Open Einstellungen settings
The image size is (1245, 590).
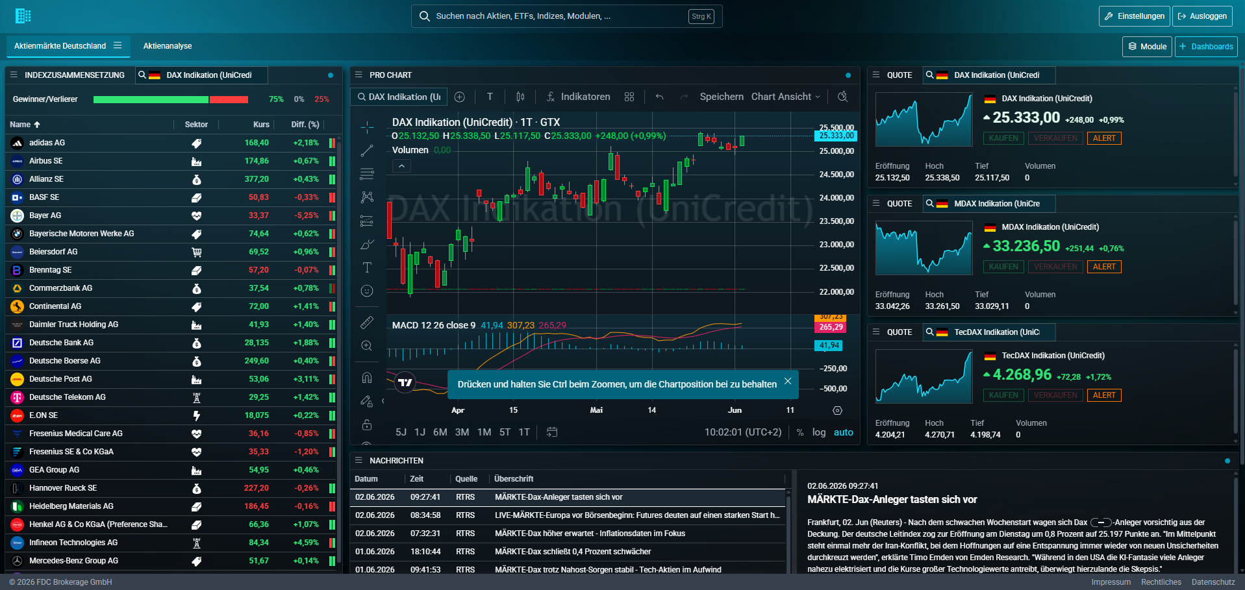tap(1134, 16)
